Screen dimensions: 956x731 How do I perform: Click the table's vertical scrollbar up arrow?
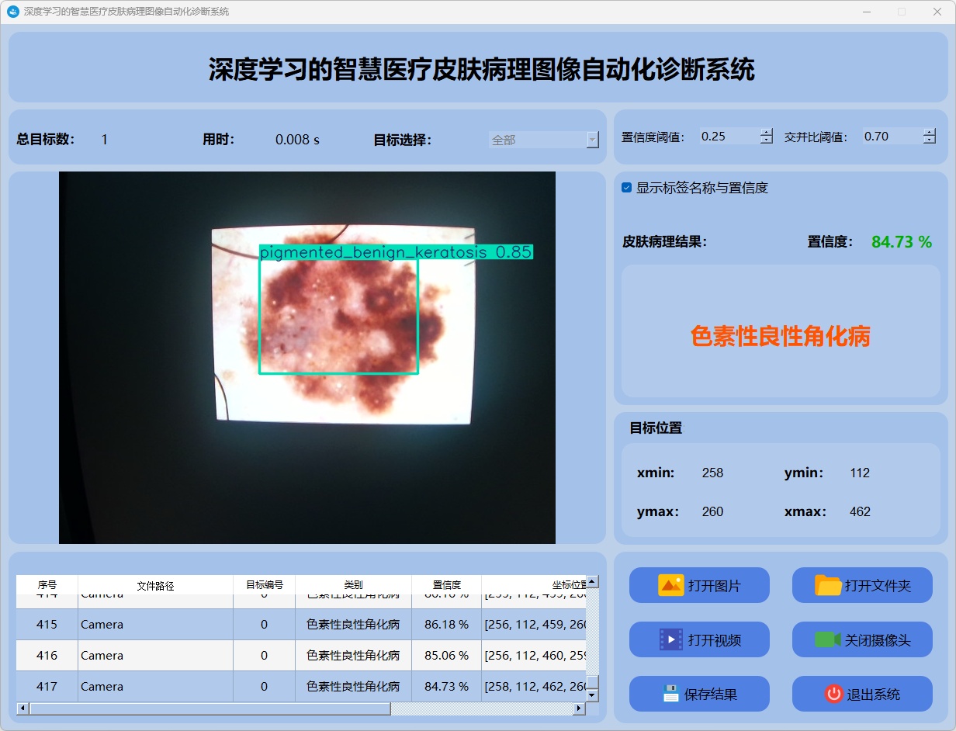[x=592, y=581]
